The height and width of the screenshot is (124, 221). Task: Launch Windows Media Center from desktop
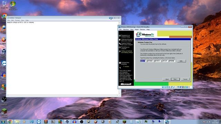coord(13,6)
